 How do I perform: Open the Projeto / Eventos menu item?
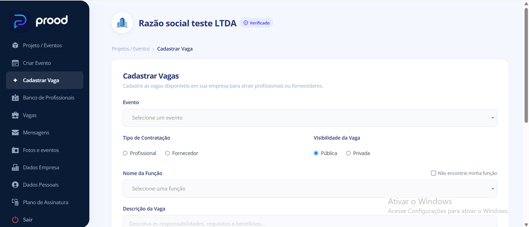click(x=45, y=45)
